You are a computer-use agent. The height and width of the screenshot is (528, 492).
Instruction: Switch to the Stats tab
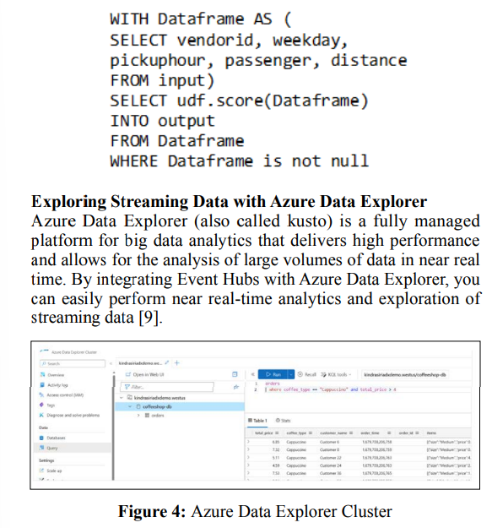[283, 421]
